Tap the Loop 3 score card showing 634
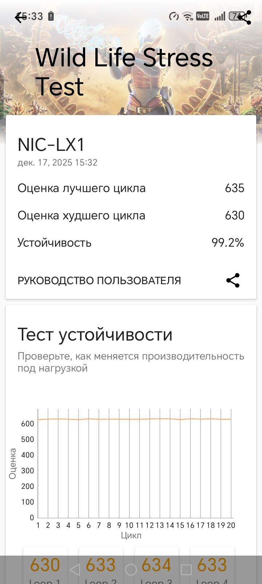Viewport: 262px width, 584px height. tap(156, 566)
